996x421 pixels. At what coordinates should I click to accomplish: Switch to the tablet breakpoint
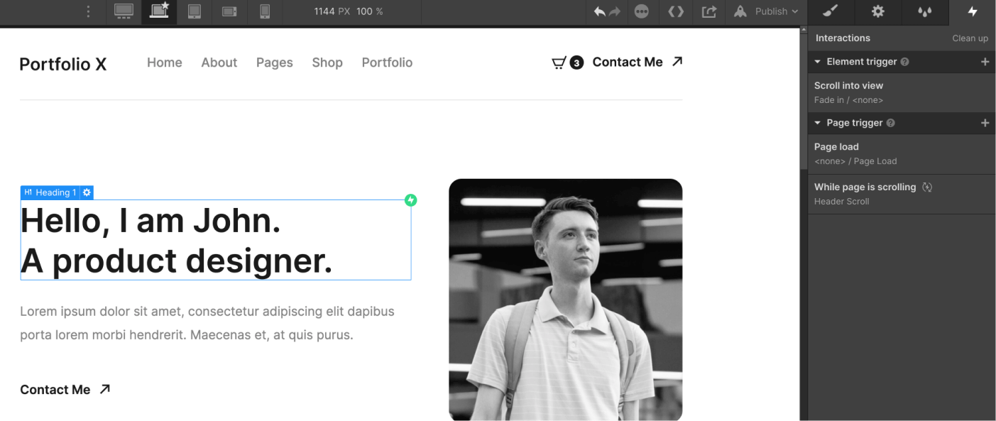click(195, 11)
